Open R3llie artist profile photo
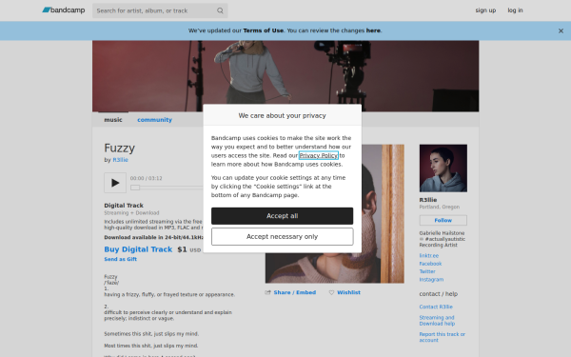The image size is (571, 357). pyautogui.click(x=443, y=168)
